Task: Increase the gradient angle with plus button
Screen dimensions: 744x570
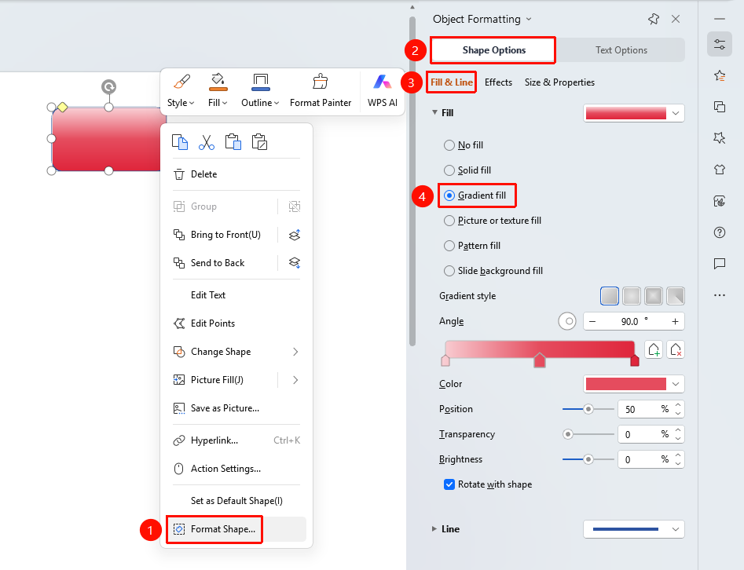Action: coord(675,321)
